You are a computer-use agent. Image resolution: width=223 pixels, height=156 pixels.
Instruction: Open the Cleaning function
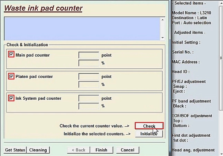tap(38, 150)
